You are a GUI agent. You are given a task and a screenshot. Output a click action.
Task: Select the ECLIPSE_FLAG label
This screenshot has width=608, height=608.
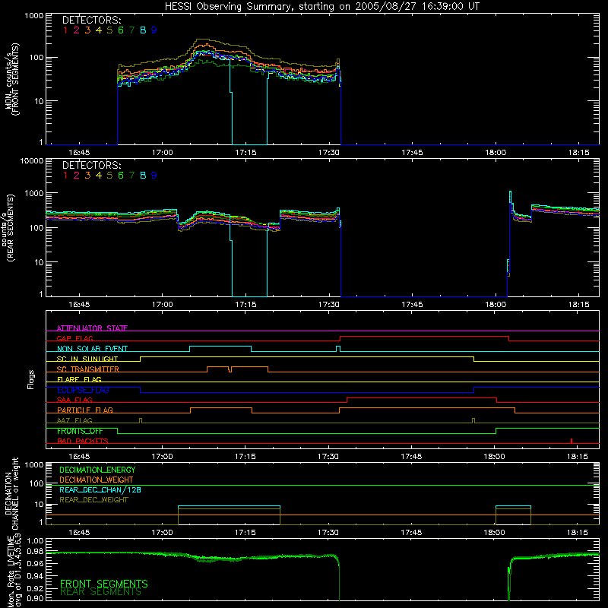(x=83, y=390)
